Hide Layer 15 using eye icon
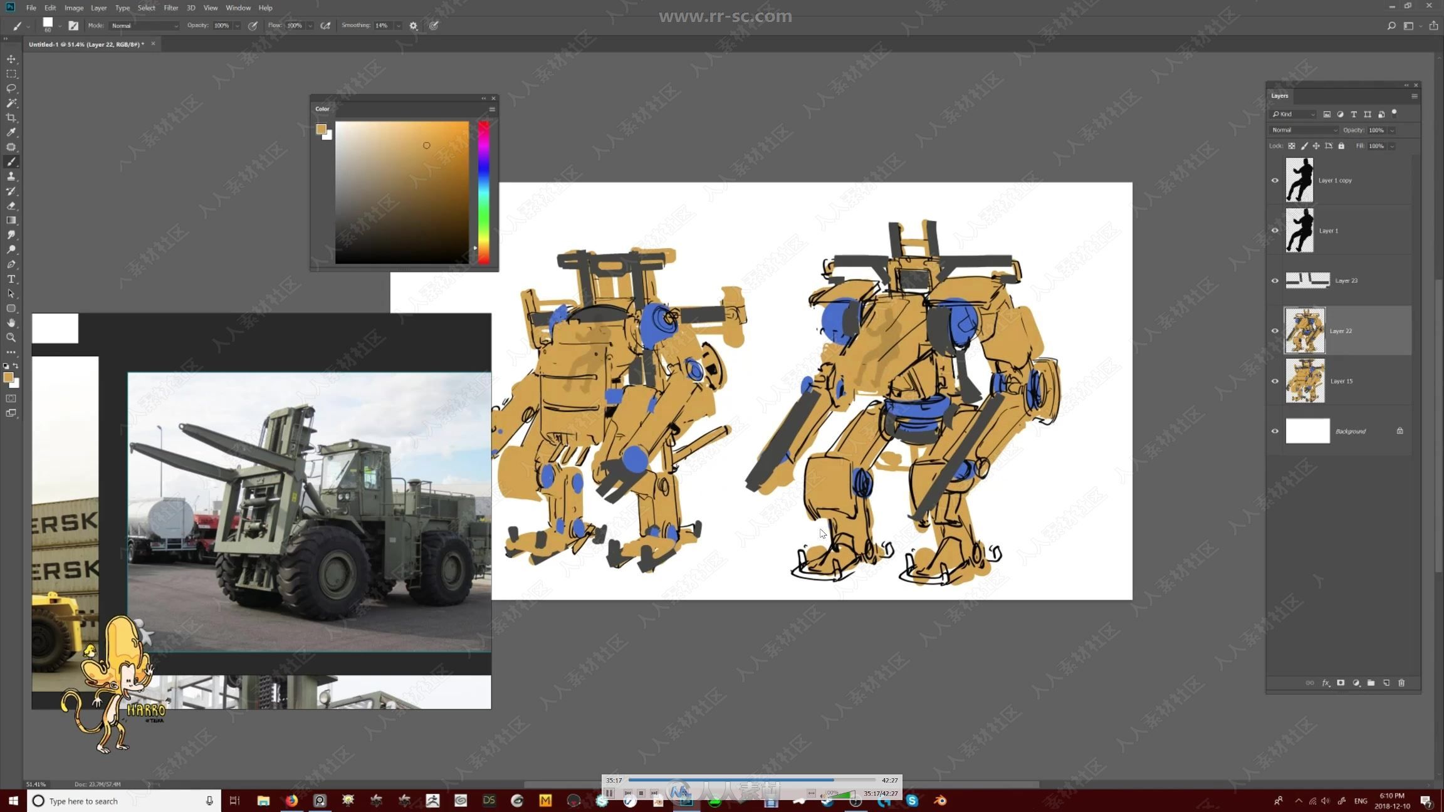Screen dimensions: 1444x812 coord(1275,381)
